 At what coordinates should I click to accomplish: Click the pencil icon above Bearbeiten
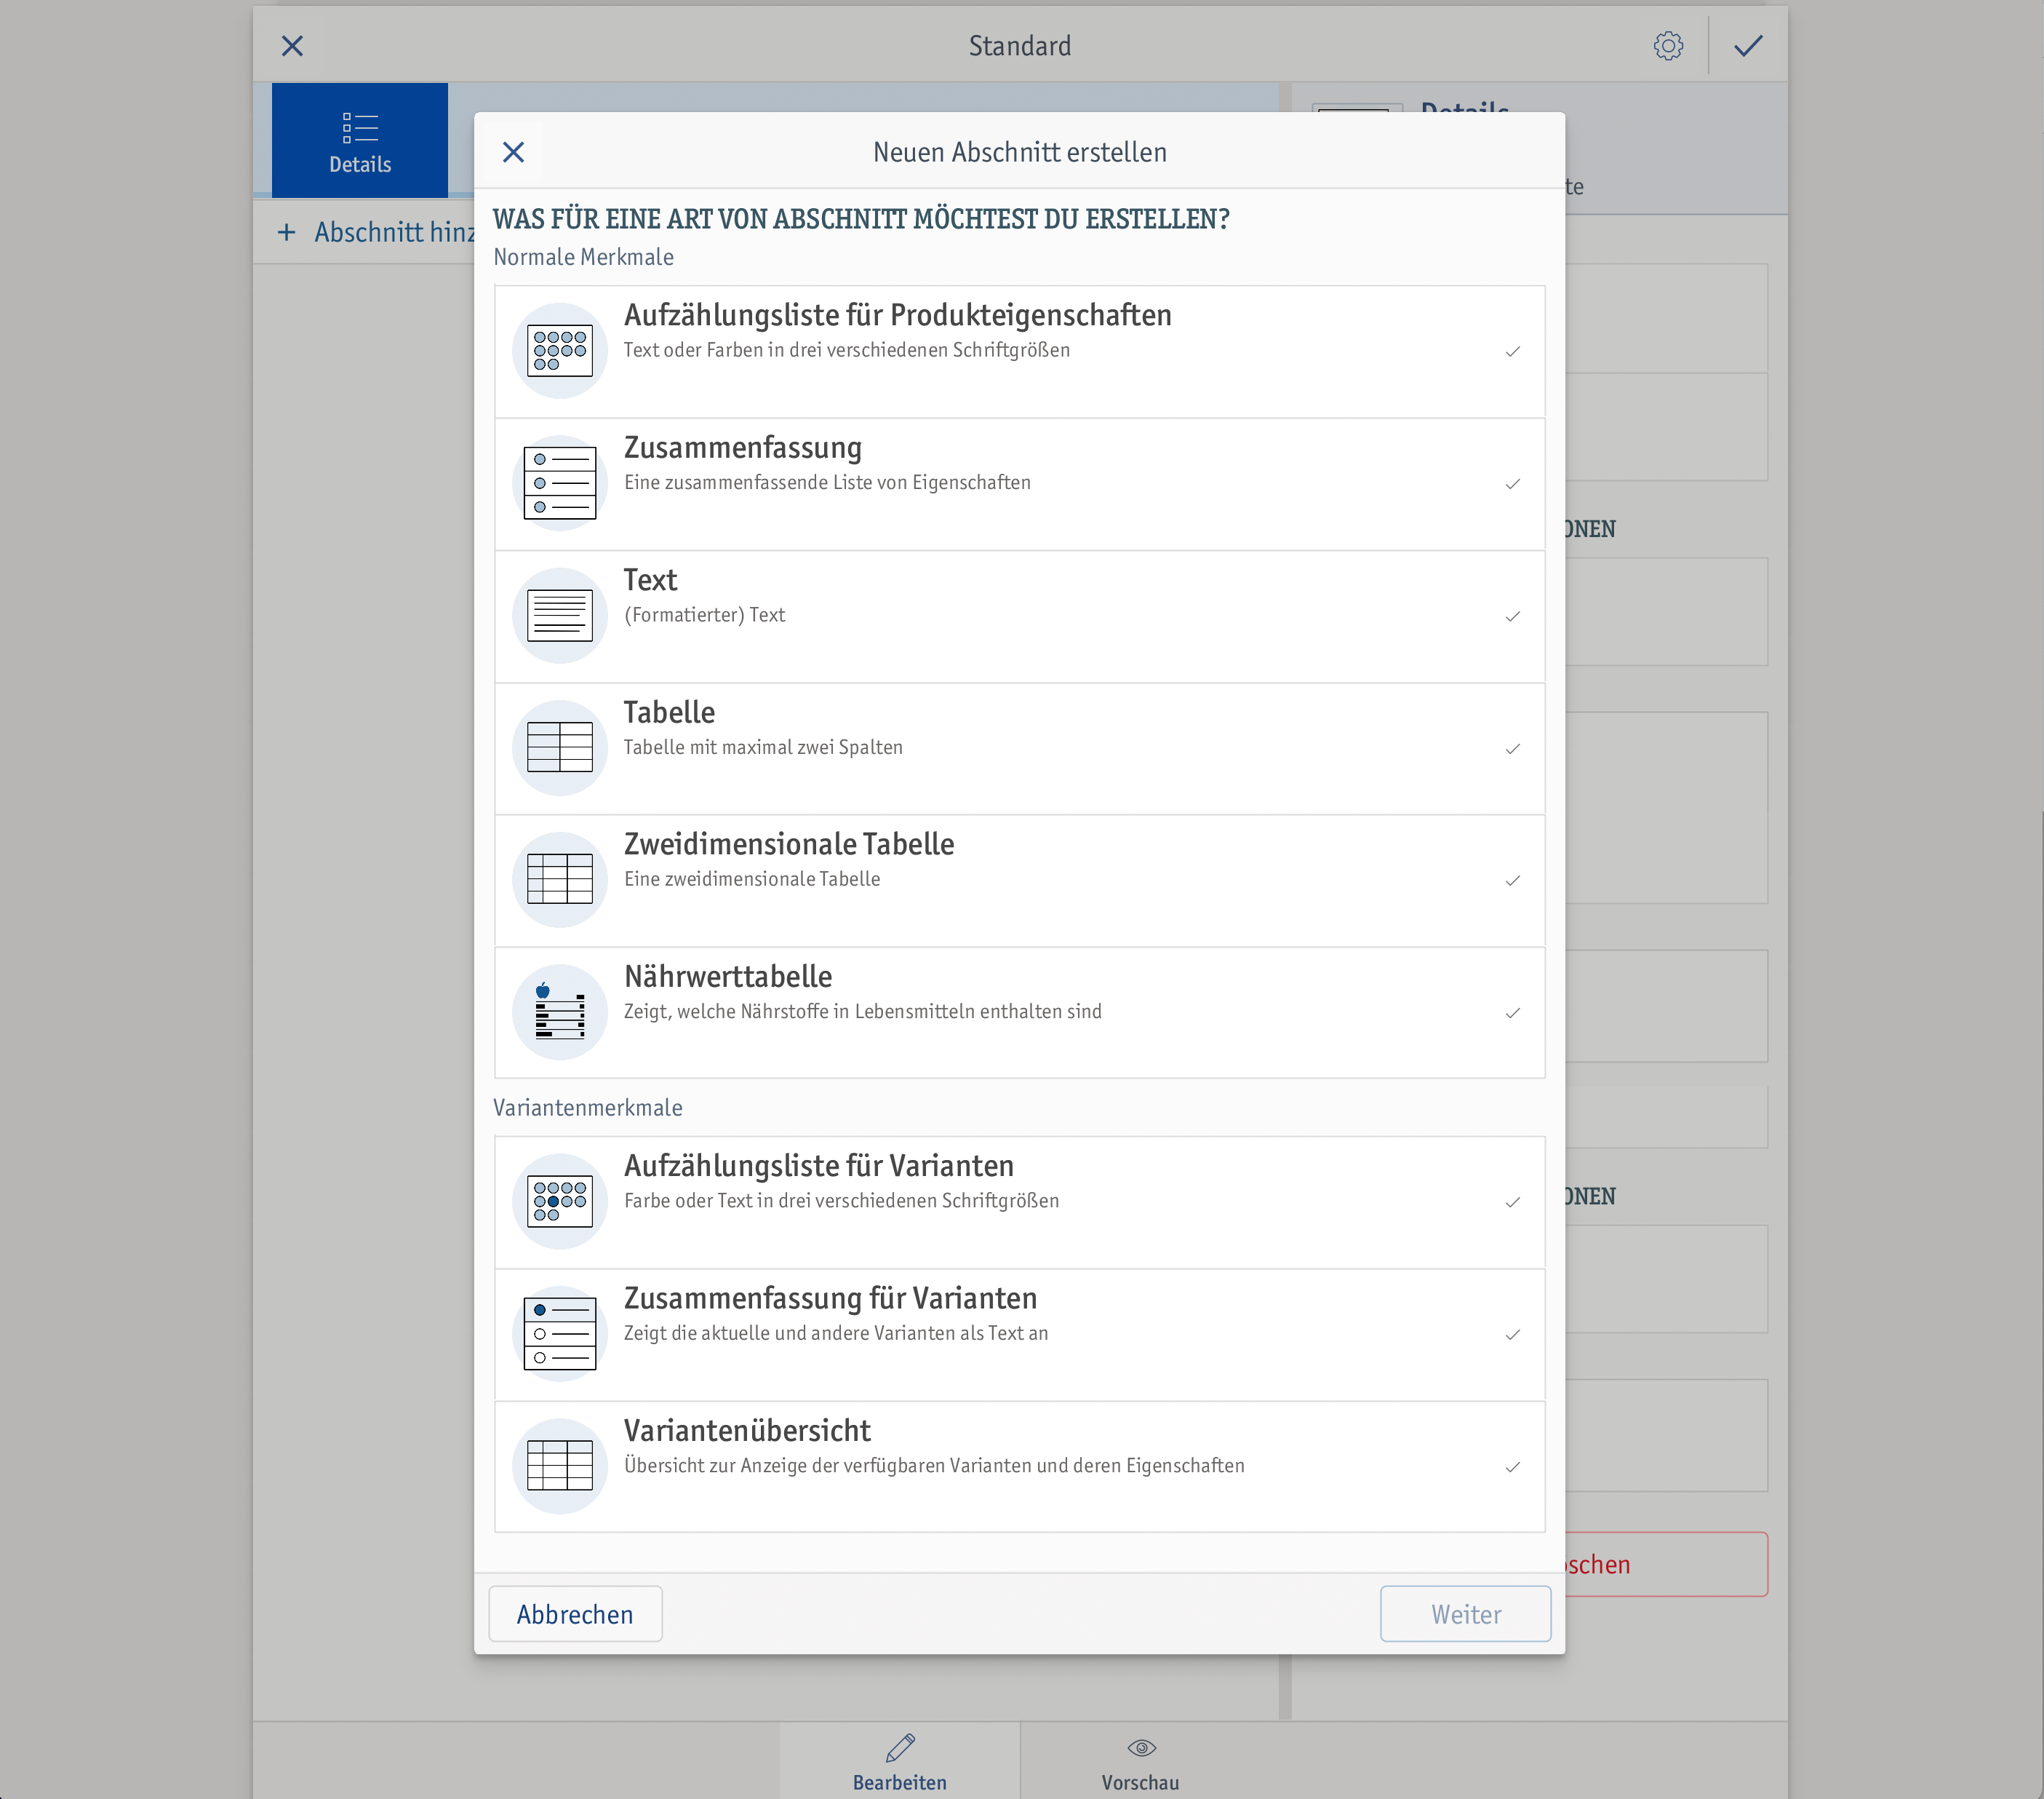pos(900,1748)
